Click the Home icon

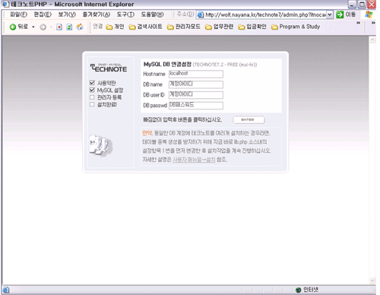click(x=80, y=27)
